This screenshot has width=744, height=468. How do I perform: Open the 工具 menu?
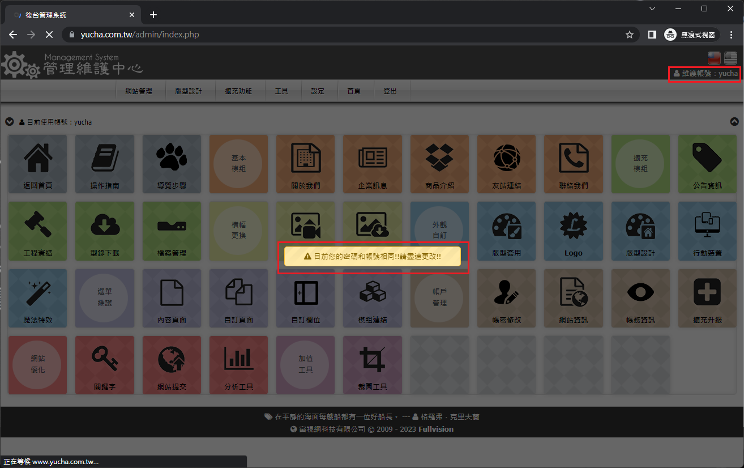tap(281, 91)
